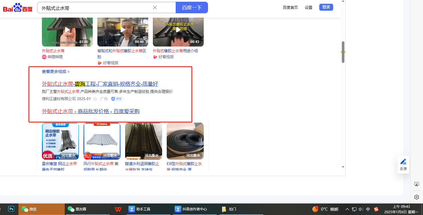
Task: Click the vertical scrollbar thumb
Action: point(343,52)
